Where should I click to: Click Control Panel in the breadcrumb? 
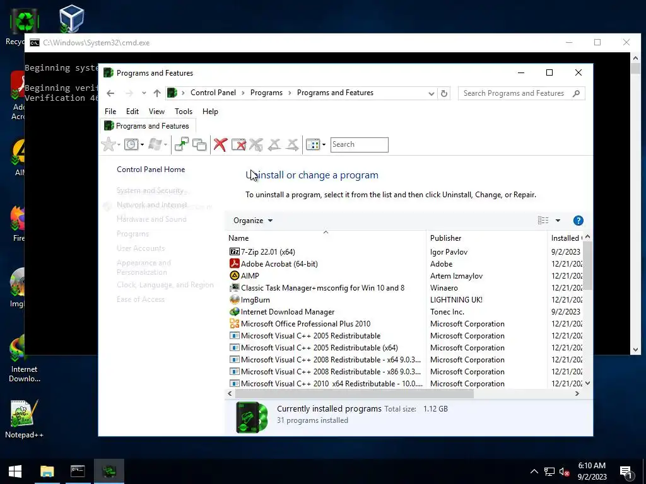tap(213, 93)
